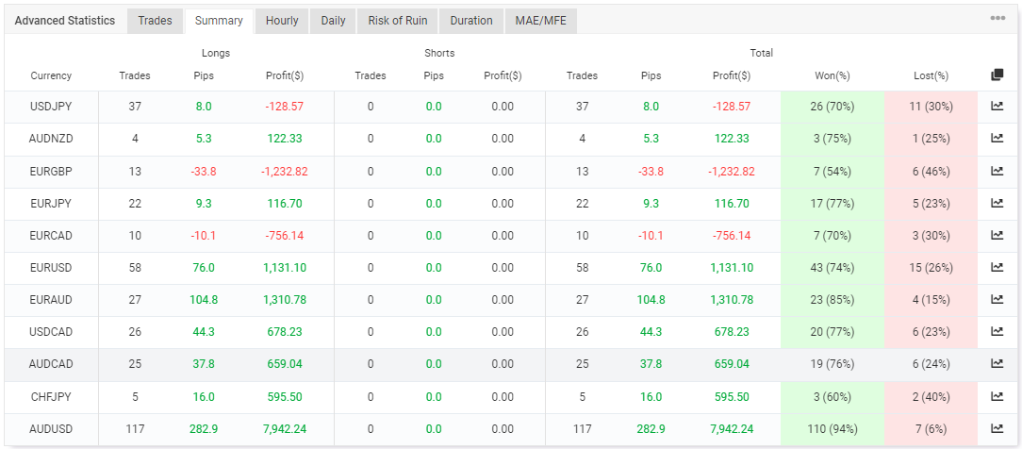Viewport: 1022px width, 449px height.
Task: Select the AUDCAD currency cell
Action: 51,364
